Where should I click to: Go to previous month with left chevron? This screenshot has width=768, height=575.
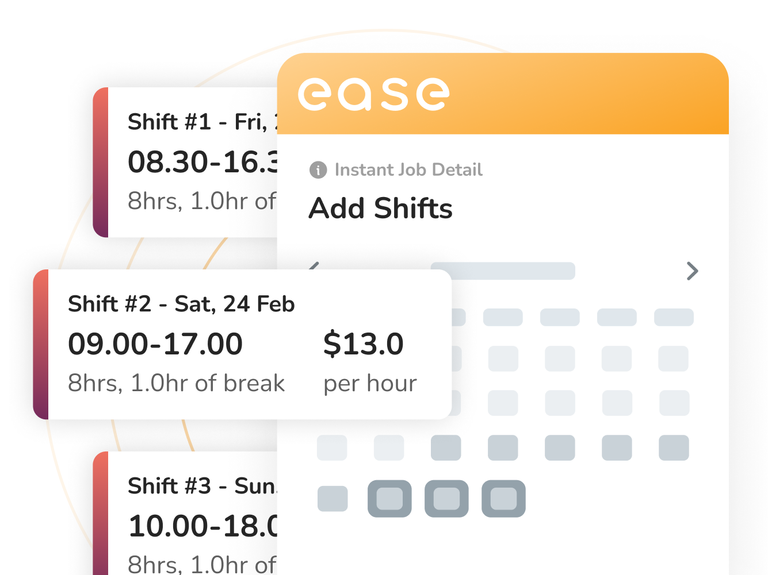[x=314, y=265]
